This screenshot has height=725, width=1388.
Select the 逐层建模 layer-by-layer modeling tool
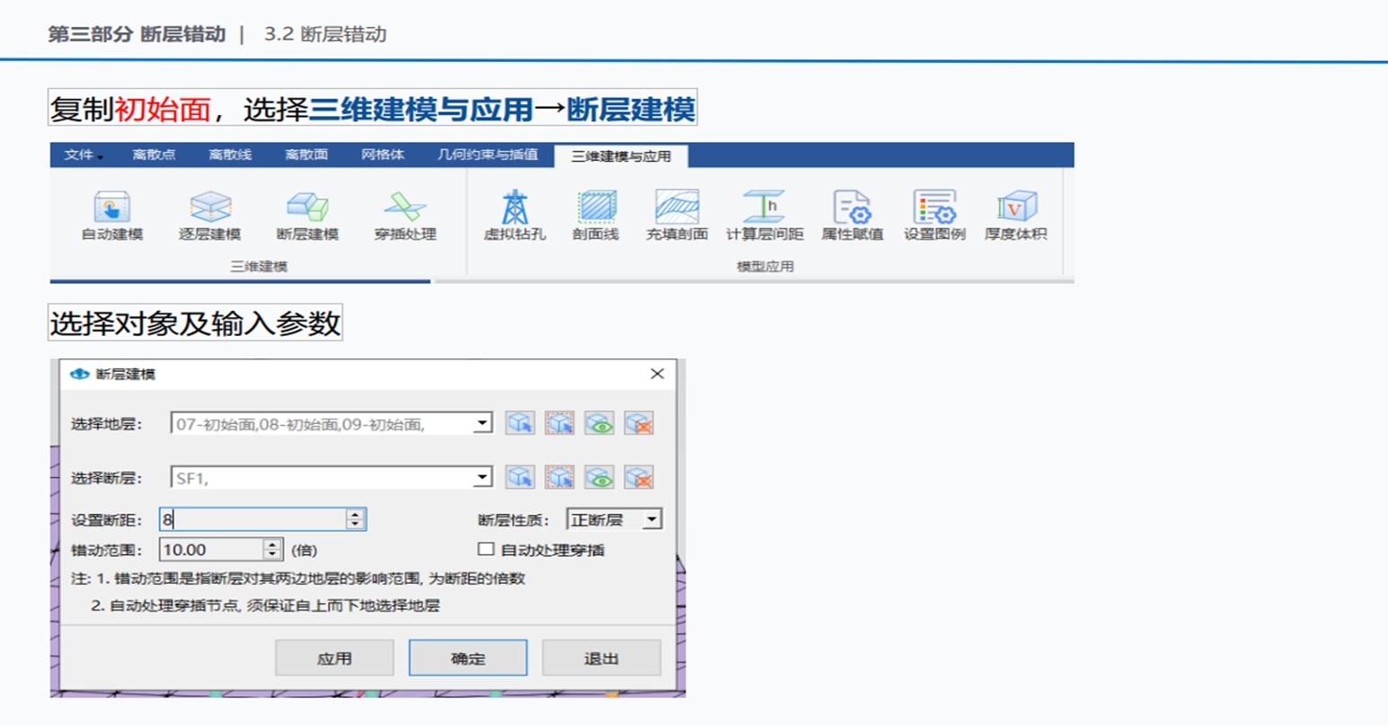click(209, 216)
